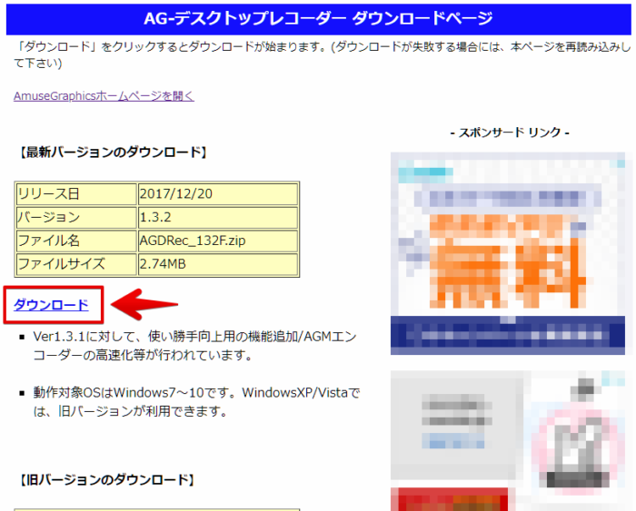Click the バージョン table label
This screenshot has height=511, width=636.
(75, 217)
